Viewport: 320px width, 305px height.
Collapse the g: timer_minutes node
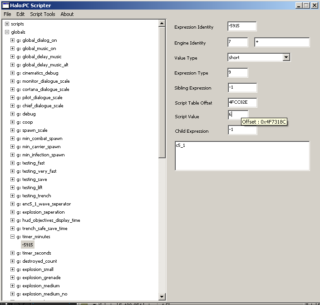pos(13,237)
